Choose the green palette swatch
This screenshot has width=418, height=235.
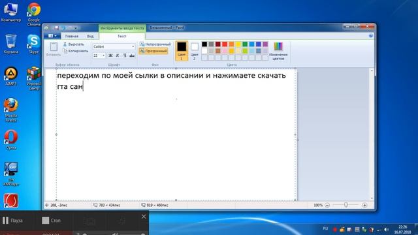245,44
